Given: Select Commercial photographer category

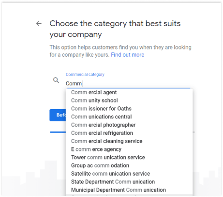Looking at the screenshot, I should 129,125.
